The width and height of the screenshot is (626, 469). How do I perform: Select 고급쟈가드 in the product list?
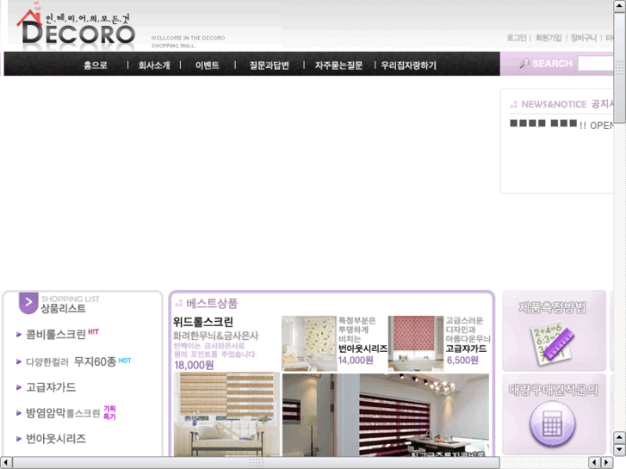[51, 387]
